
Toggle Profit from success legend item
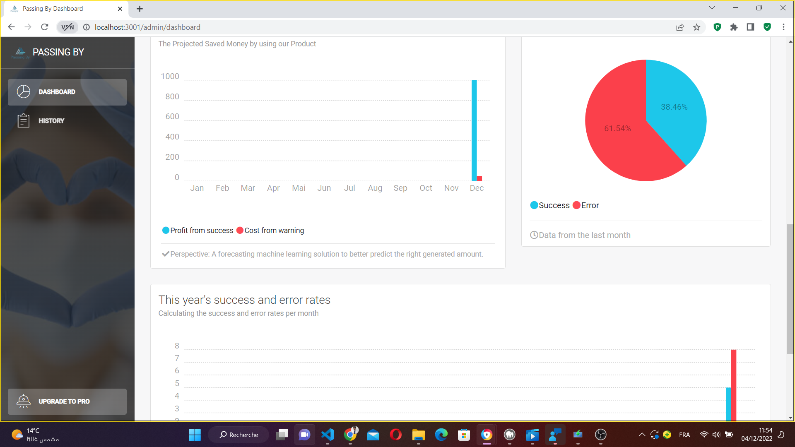tap(198, 231)
